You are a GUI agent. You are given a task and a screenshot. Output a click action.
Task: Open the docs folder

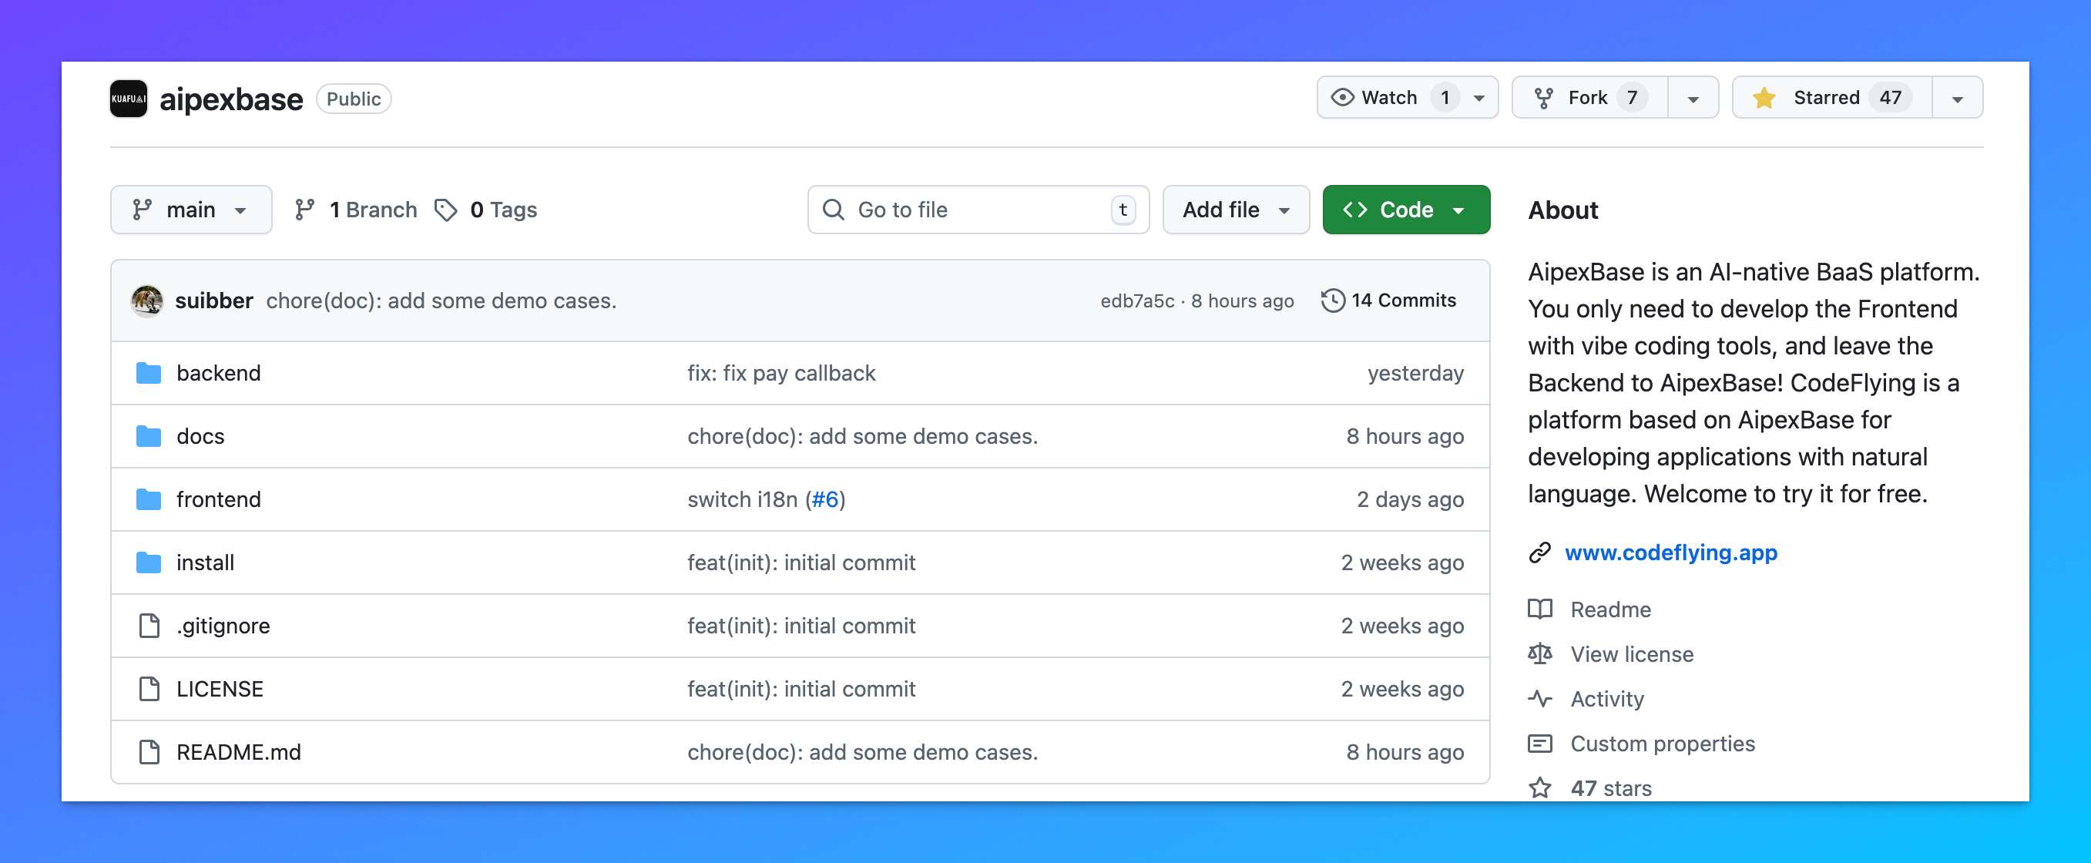pos(200,436)
